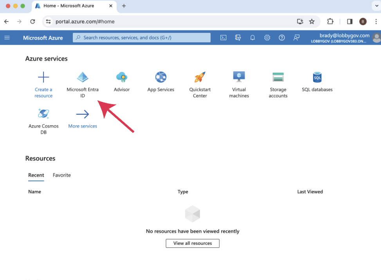The width and height of the screenshot is (381, 280).
Task: Open Azure Cosmos DB service
Action: 43,121
